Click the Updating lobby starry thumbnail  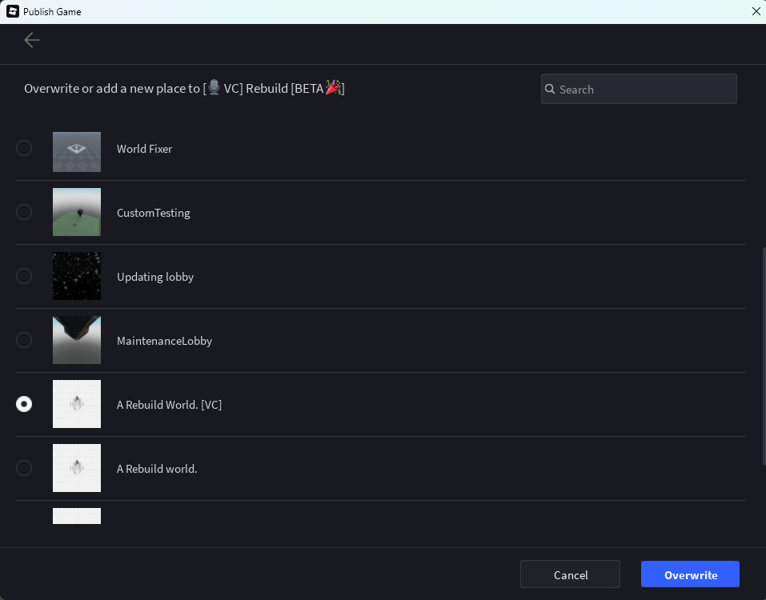point(76,276)
